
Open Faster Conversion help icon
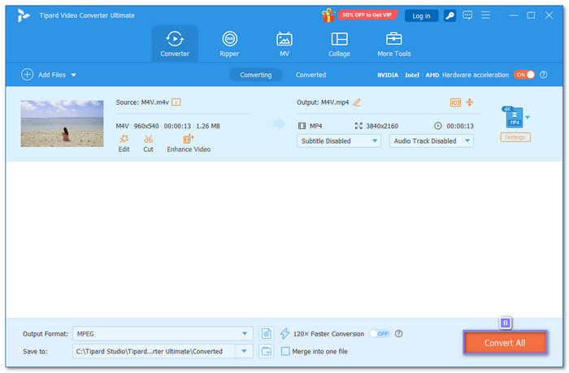point(398,333)
